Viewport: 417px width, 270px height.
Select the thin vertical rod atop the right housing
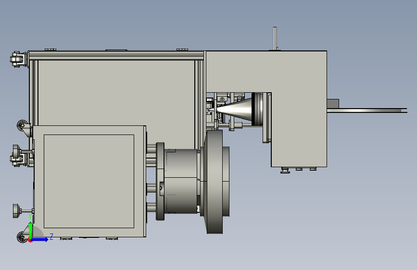tap(275, 38)
